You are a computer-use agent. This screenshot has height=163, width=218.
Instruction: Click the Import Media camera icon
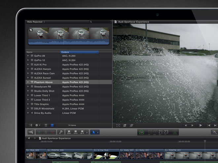(x=31, y=132)
